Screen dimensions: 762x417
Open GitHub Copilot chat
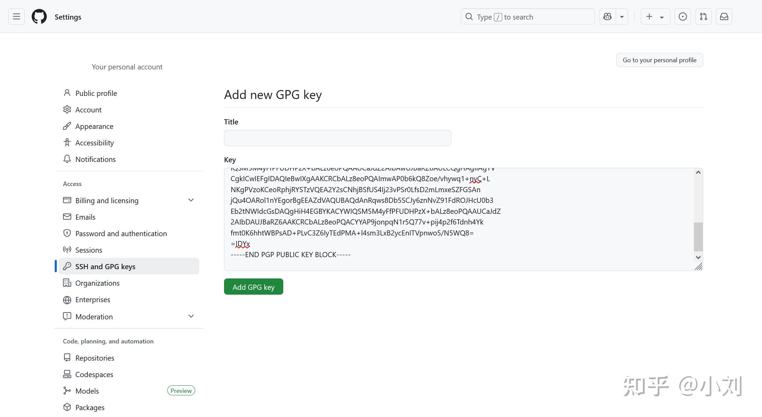pyautogui.click(x=607, y=16)
